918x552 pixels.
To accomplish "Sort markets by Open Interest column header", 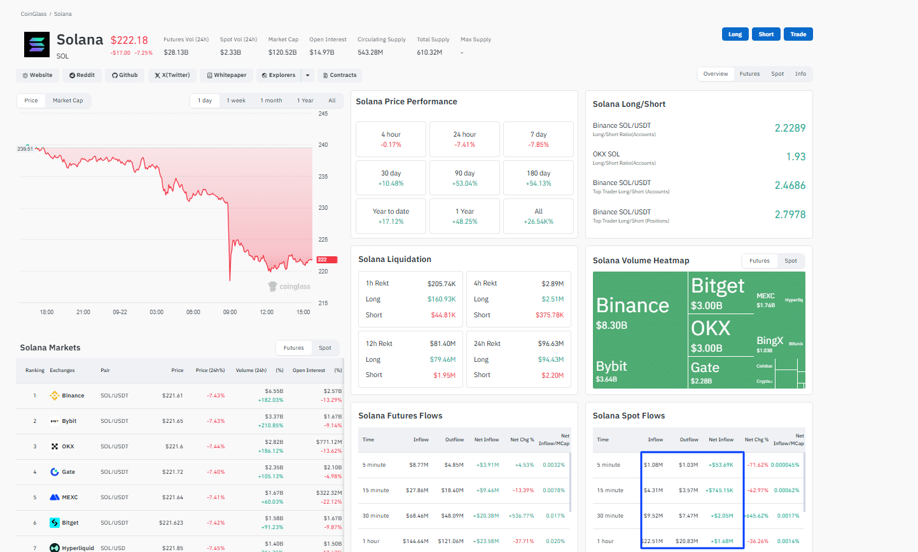I will [309, 370].
